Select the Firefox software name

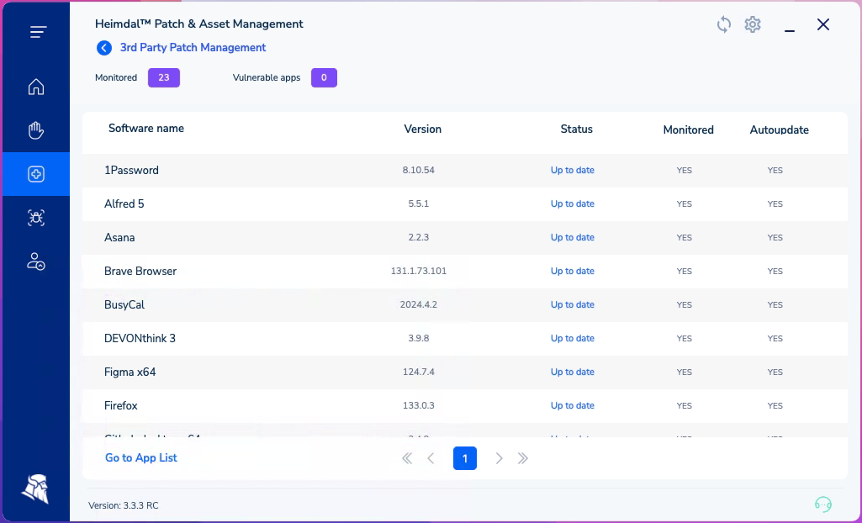pyautogui.click(x=120, y=405)
